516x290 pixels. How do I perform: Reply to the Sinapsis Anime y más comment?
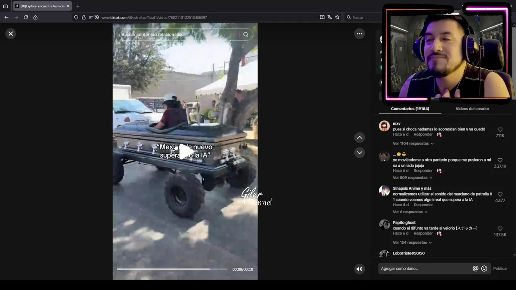[423, 205]
